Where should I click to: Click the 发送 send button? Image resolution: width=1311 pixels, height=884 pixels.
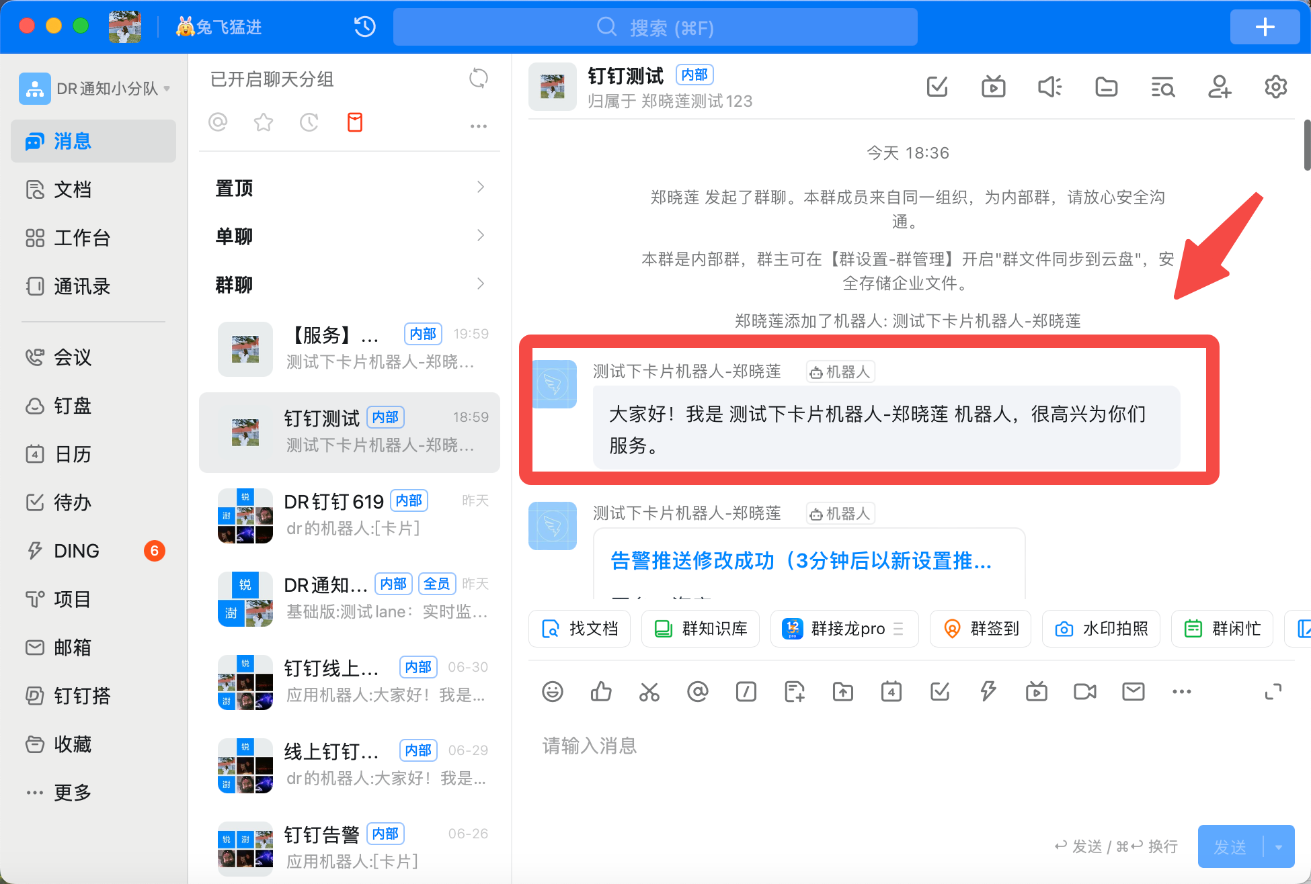click(x=1230, y=847)
